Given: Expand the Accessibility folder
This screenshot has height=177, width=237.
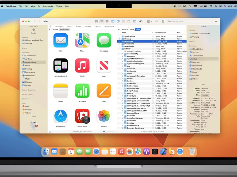Looking at the screenshot, I should (x=123, y=54).
